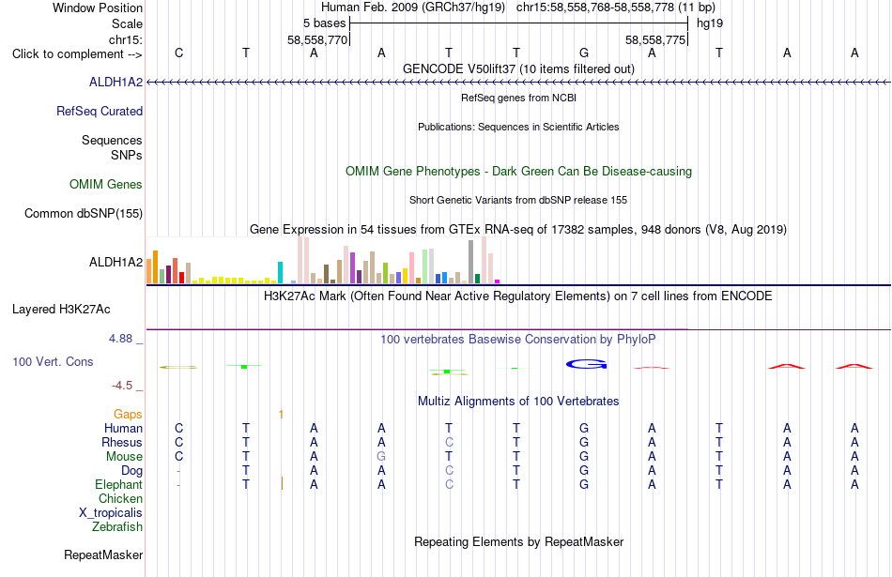
Task: Click the H3K27Ac Mark ENCODE track title
Action: click(x=519, y=296)
